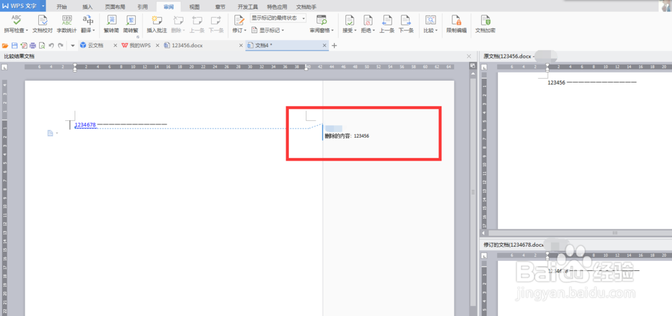
Task: Convert text with 简转繁
Action: click(x=130, y=19)
